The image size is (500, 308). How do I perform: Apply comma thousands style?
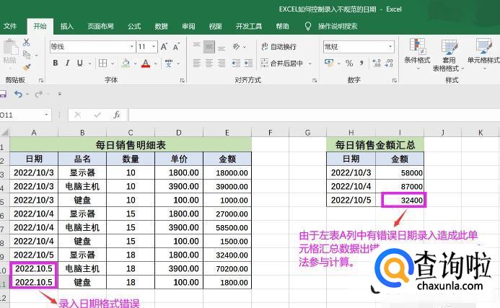click(x=361, y=63)
